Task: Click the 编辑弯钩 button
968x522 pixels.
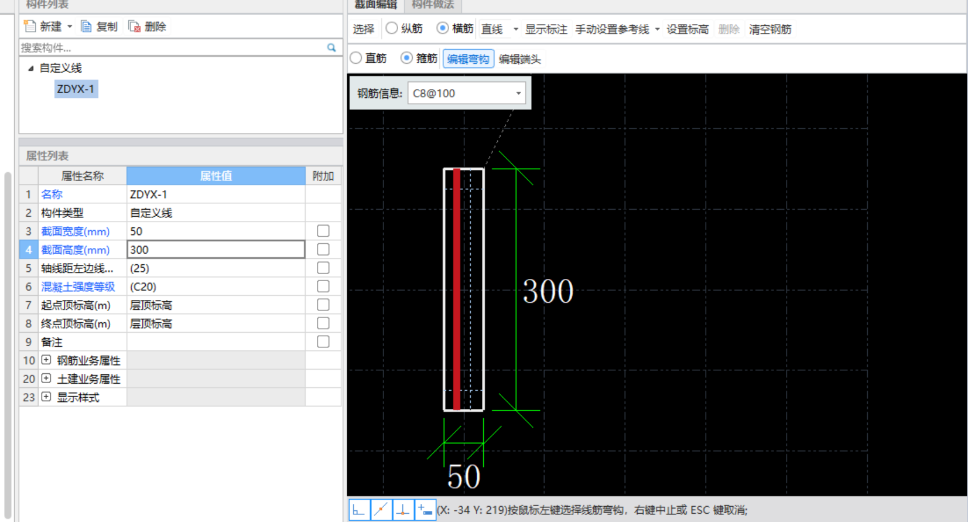Action: click(468, 59)
